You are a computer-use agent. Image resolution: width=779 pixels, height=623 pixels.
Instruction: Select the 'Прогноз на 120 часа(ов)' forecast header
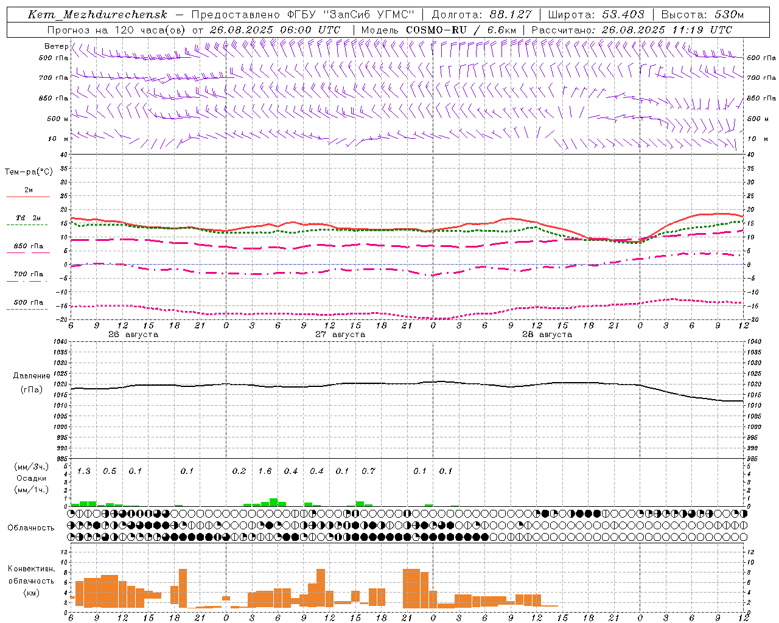116,30
